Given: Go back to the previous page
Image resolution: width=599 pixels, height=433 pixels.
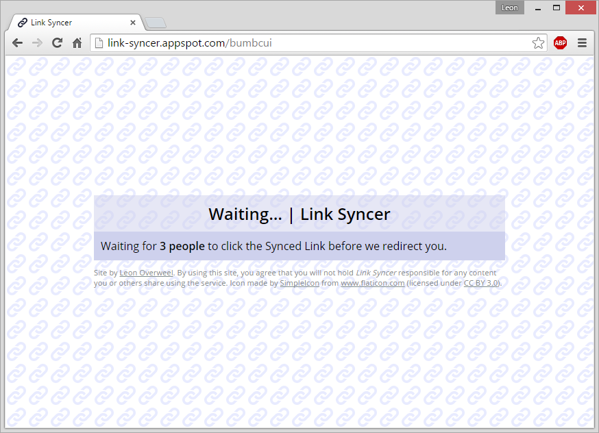Looking at the screenshot, I should (x=18, y=42).
